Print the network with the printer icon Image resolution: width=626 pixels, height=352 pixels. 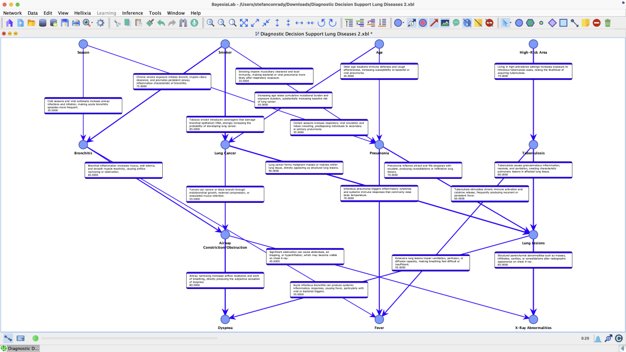point(76,23)
